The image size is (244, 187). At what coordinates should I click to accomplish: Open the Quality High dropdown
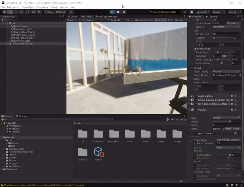[228, 148]
